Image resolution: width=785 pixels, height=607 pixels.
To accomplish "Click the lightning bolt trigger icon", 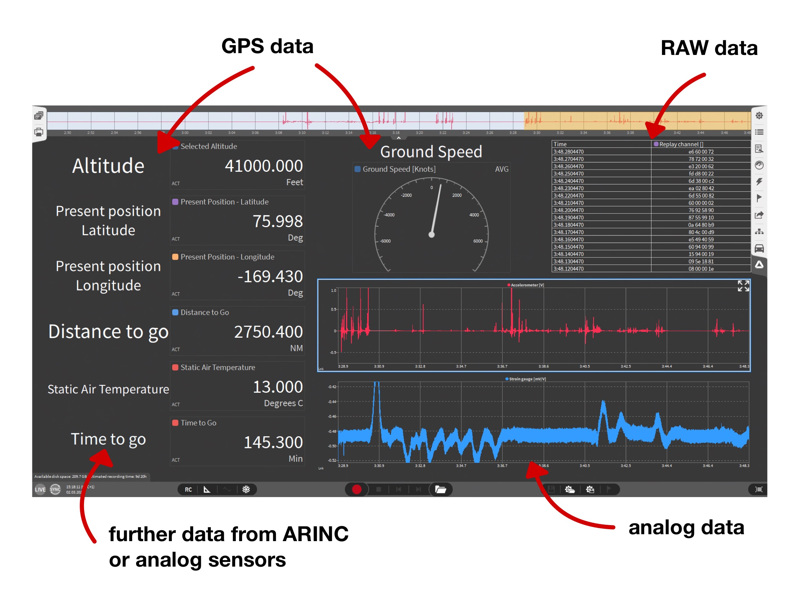I will [x=759, y=182].
